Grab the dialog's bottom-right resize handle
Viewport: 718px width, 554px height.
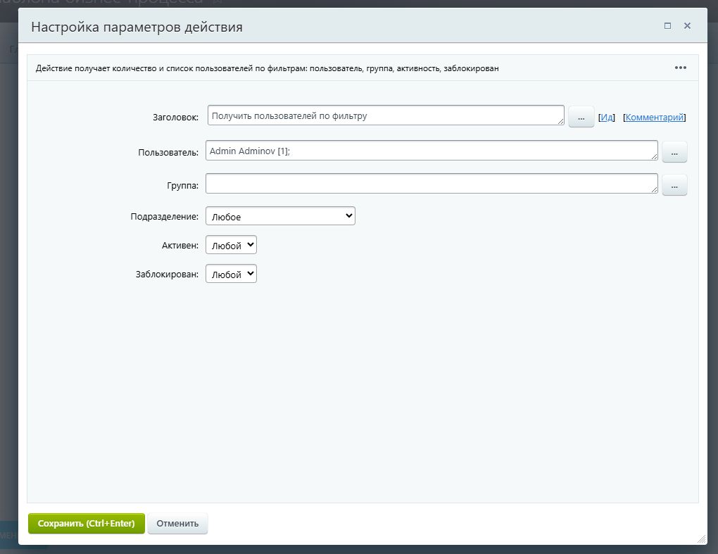click(x=701, y=539)
